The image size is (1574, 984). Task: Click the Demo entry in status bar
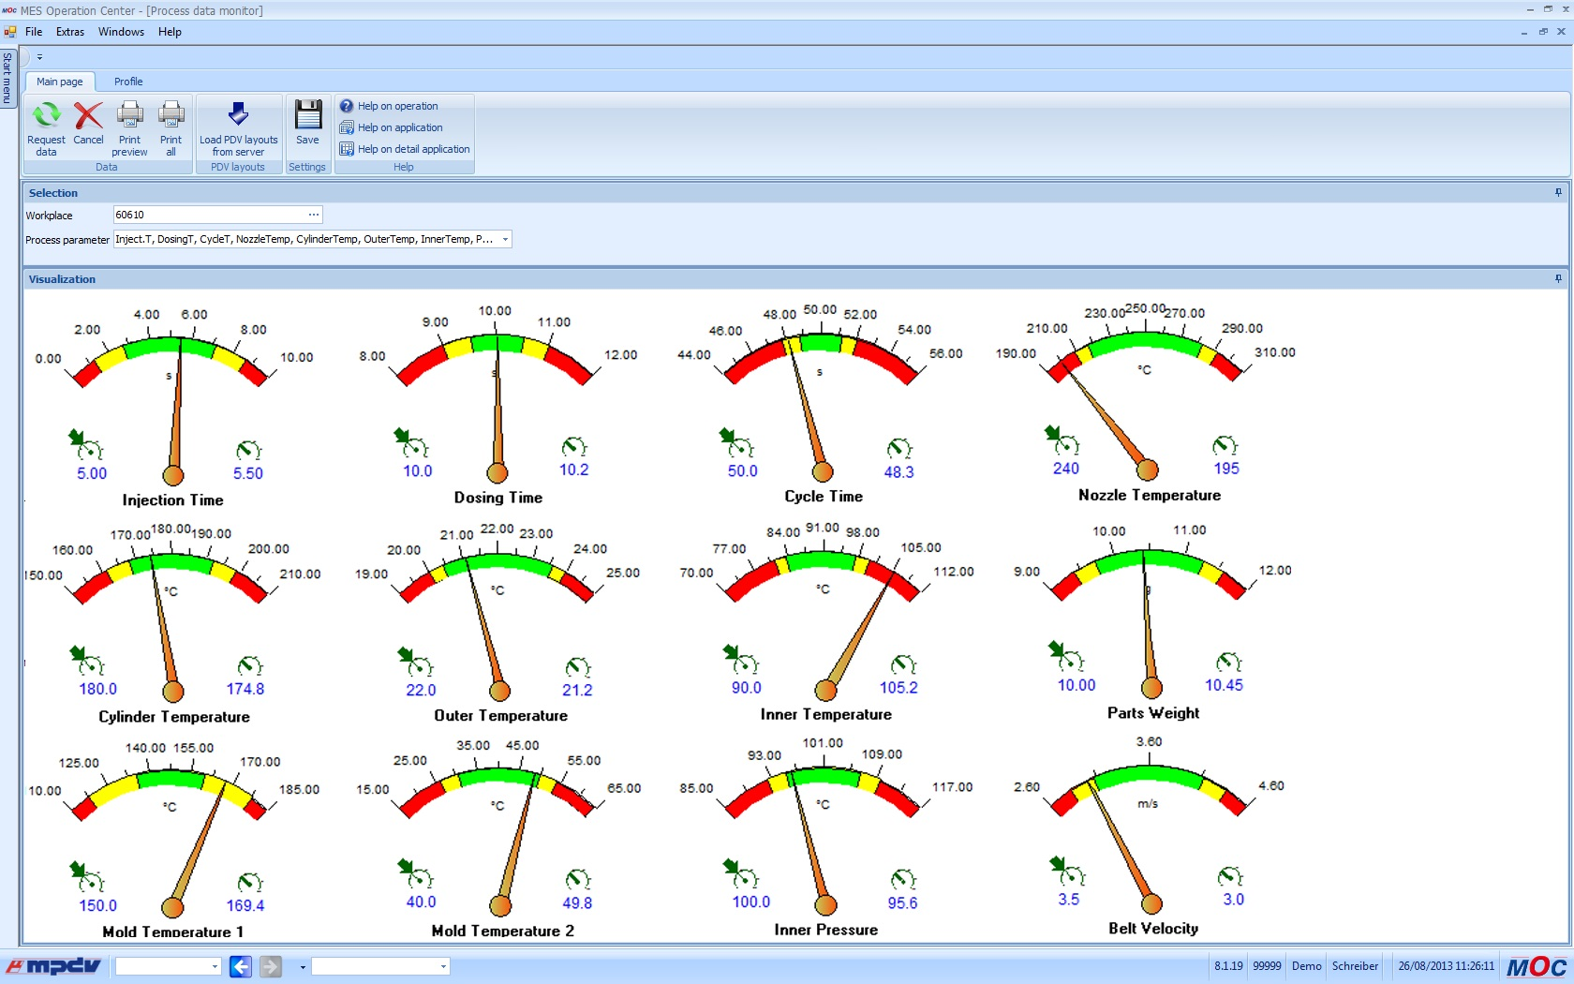(1306, 966)
